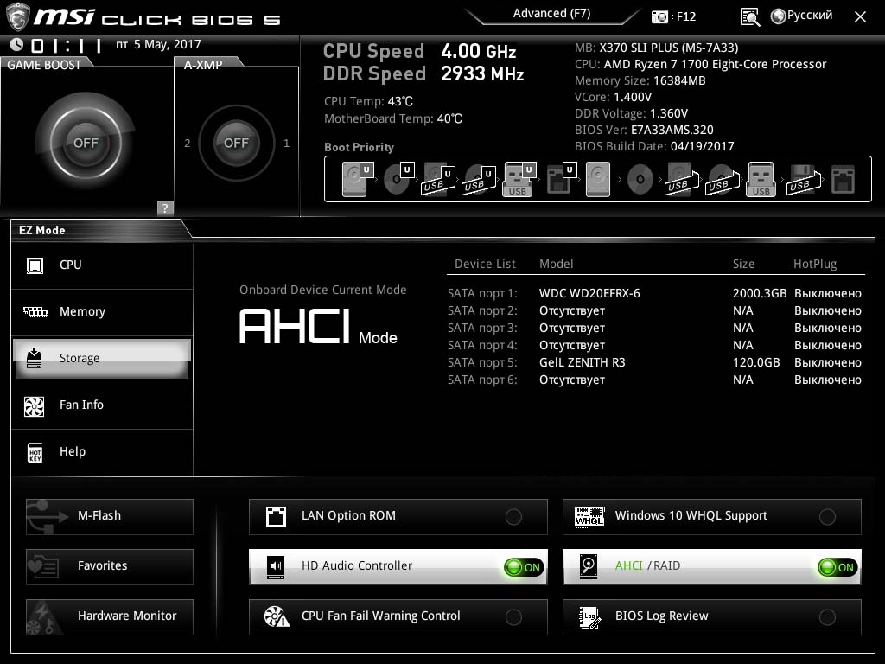The height and width of the screenshot is (664, 885).
Task: Click the DDR Speed 2933 MHz value
Action: click(x=482, y=74)
